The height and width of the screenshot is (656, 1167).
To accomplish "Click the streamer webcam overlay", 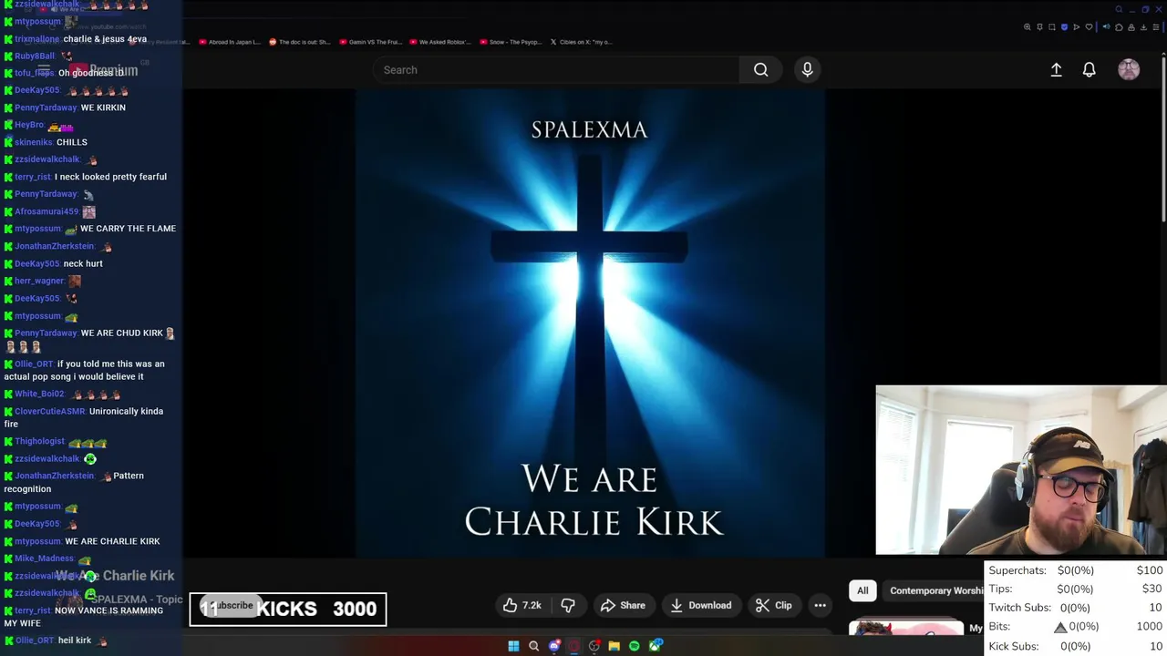I will point(1021,470).
